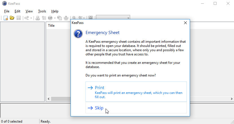
Task: Close the Emergency Sheet dialog
Action: [x=185, y=23]
